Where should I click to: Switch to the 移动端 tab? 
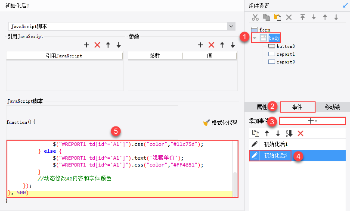click(x=333, y=107)
